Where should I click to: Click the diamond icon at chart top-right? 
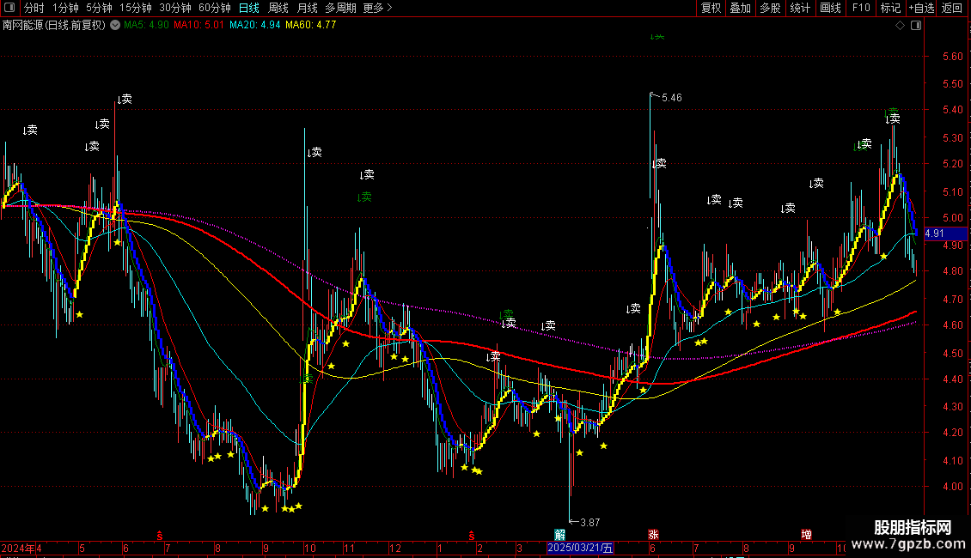coord(900,26)
